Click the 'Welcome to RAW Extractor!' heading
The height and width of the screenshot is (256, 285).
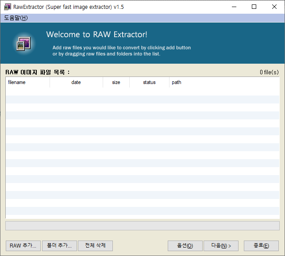[x=96, y=34]
